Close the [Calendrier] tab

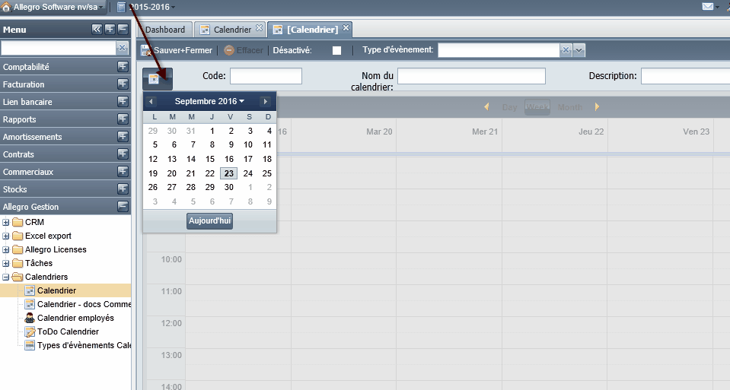(x=346, y=28)
